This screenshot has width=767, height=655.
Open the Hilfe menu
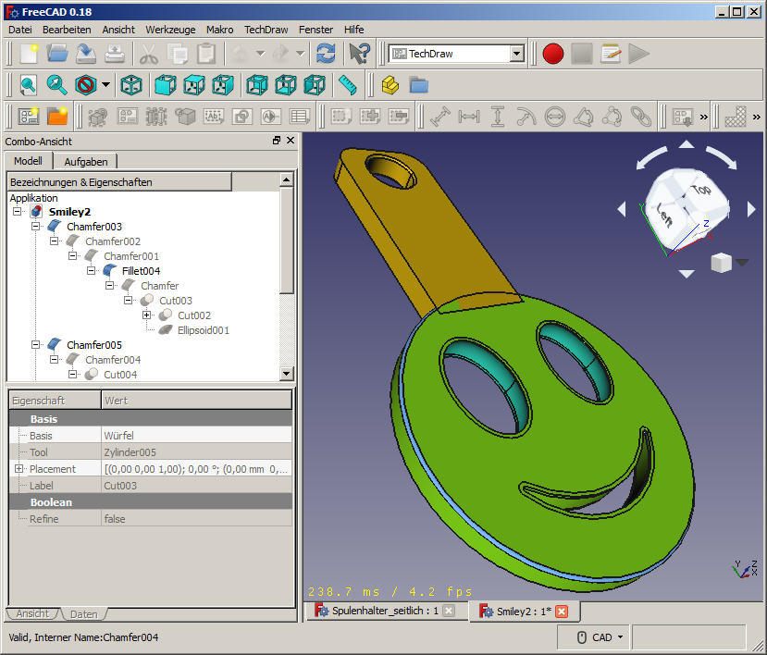(353, 30)
